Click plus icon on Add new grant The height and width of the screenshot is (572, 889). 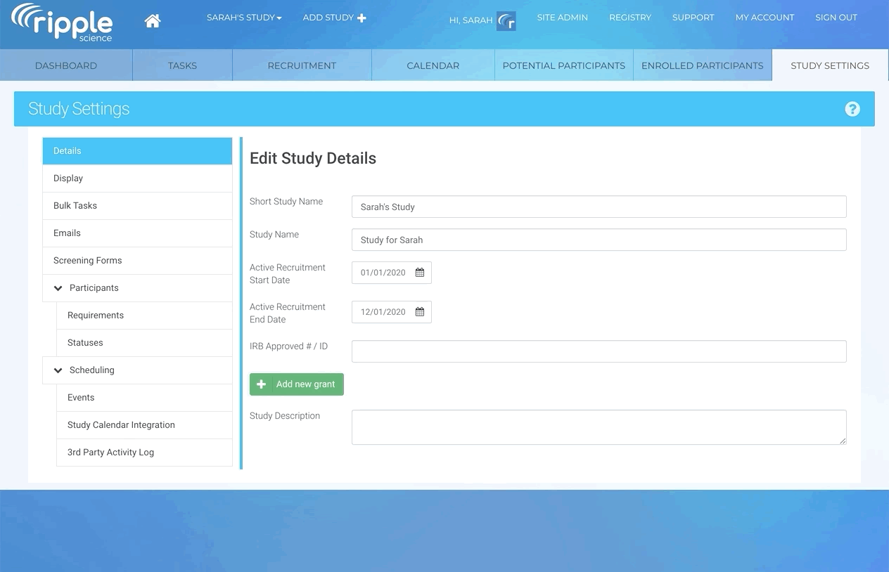click(x=261, y=384)
